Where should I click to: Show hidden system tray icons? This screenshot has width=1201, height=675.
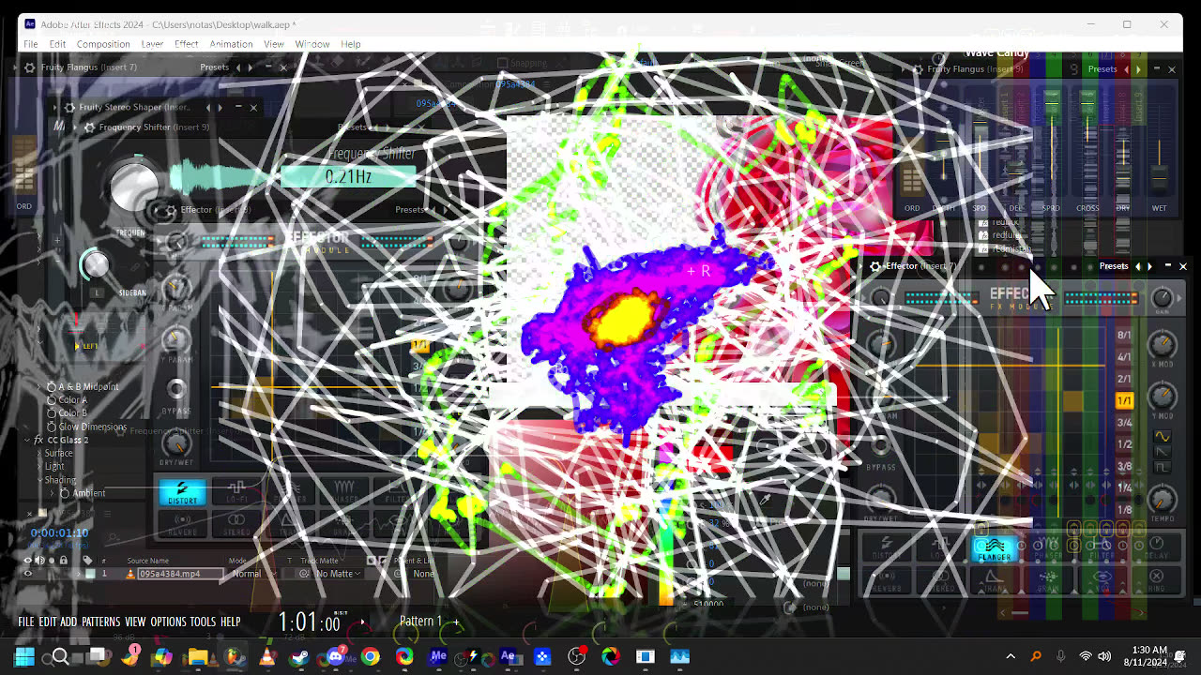[x=1011, y=656]
